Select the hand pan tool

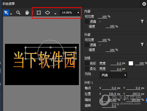(27, 12)
